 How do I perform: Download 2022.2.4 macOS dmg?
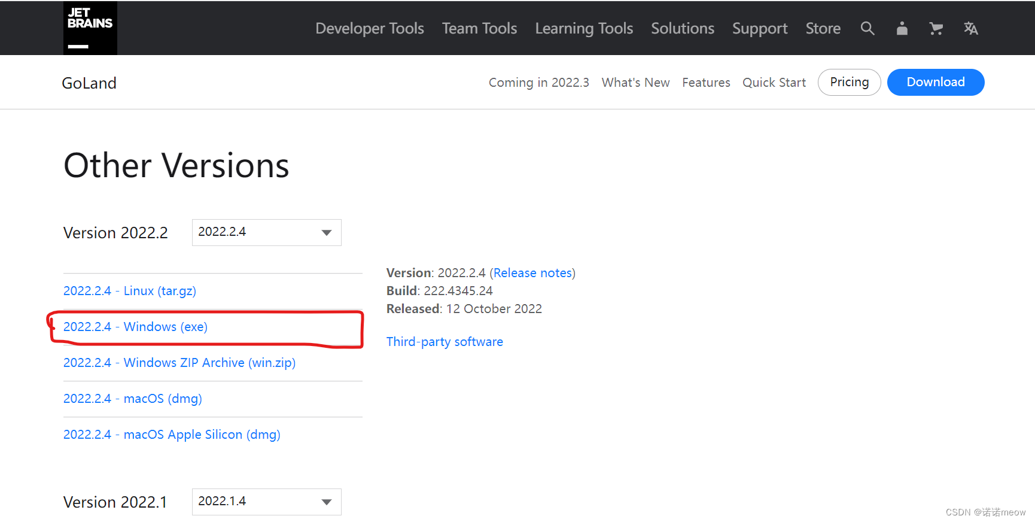133,399
